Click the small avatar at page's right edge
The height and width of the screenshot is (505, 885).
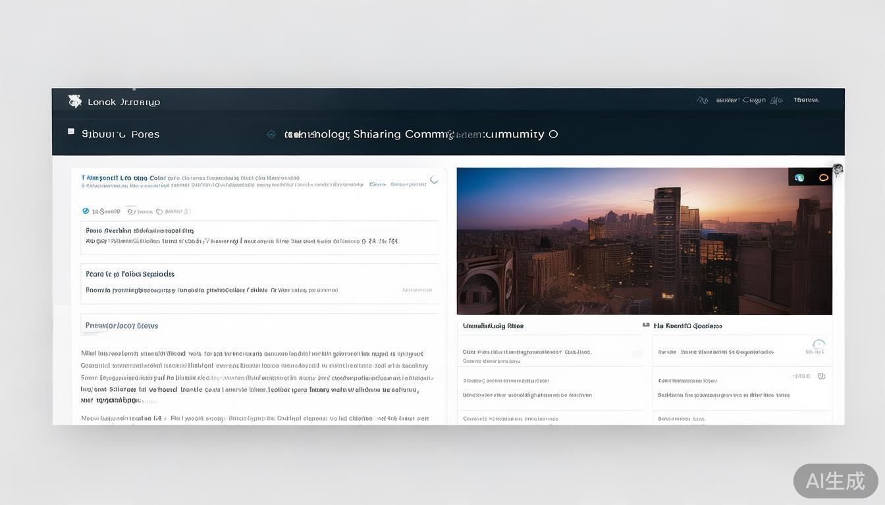point(838,169)
